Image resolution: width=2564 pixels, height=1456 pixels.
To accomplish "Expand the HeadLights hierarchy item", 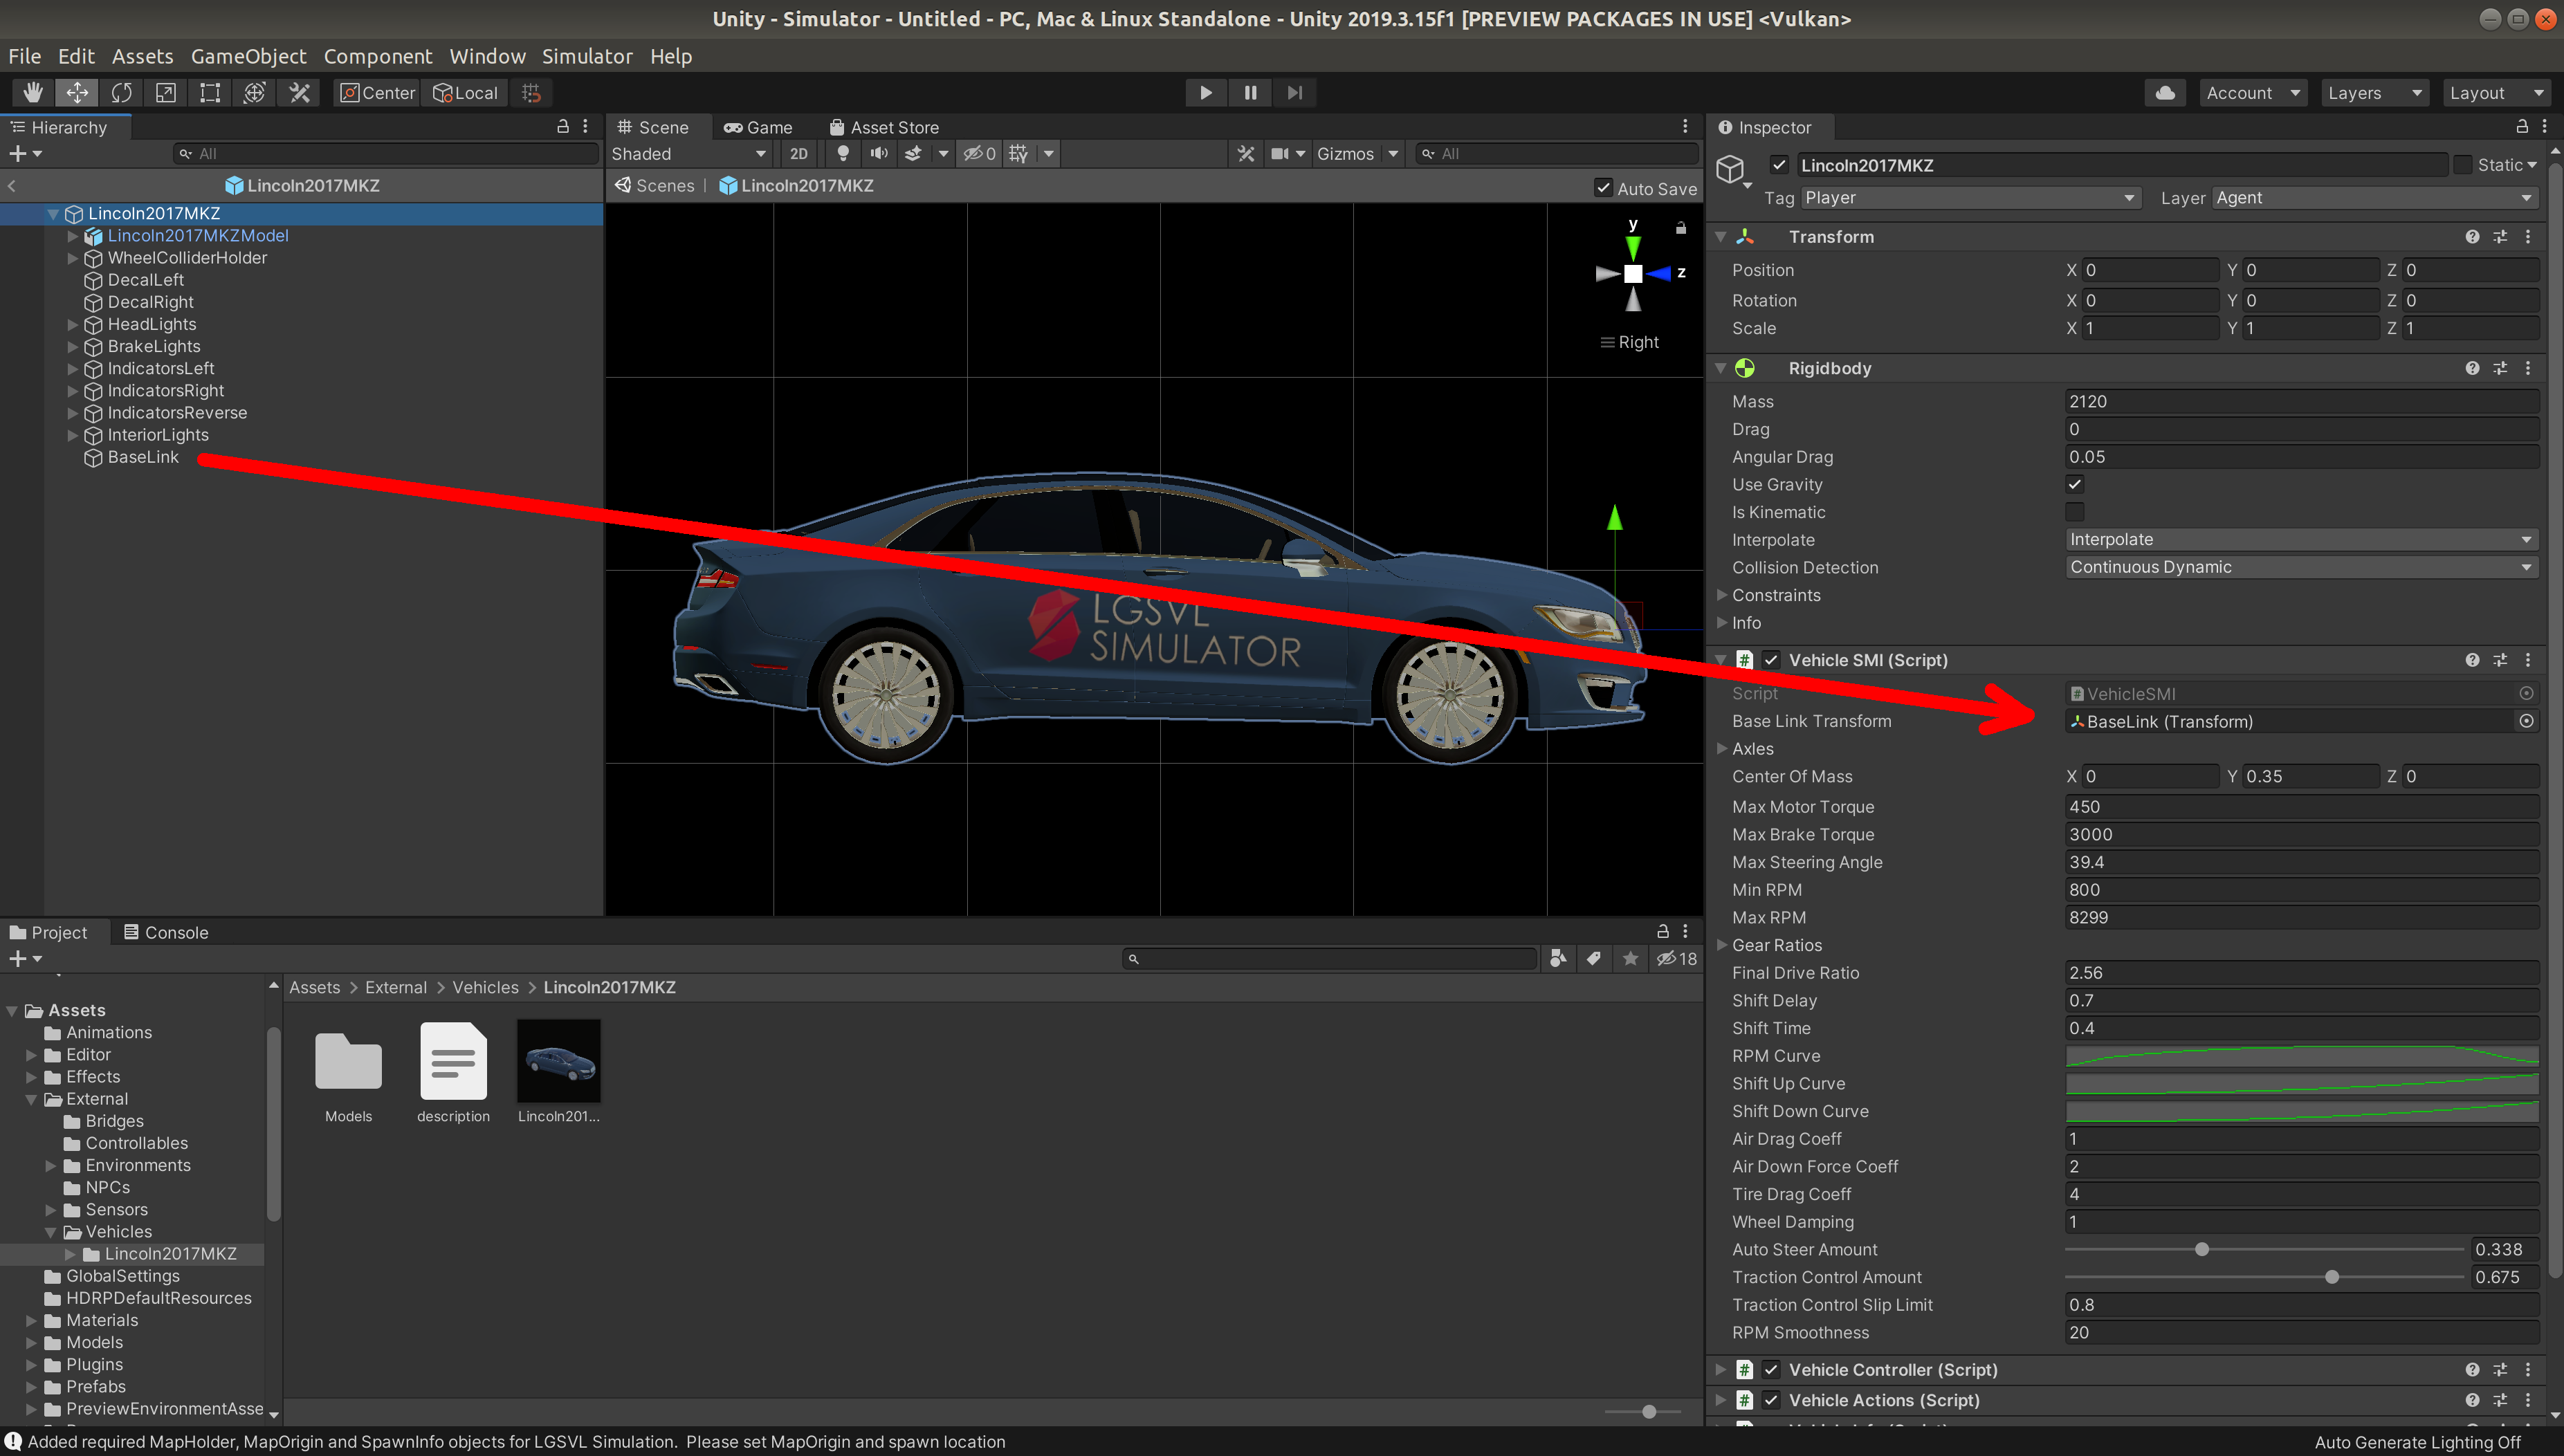I will [72, 324].
